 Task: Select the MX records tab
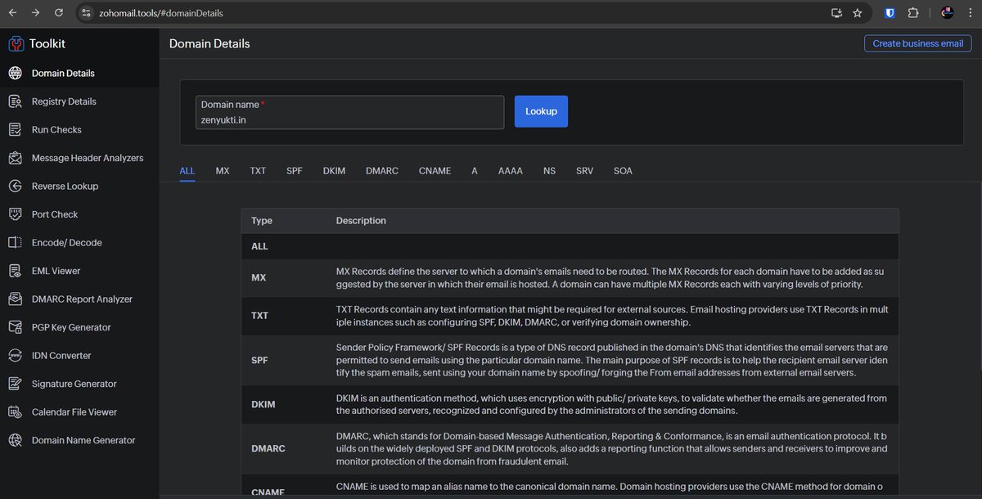[x=223, y=171]
